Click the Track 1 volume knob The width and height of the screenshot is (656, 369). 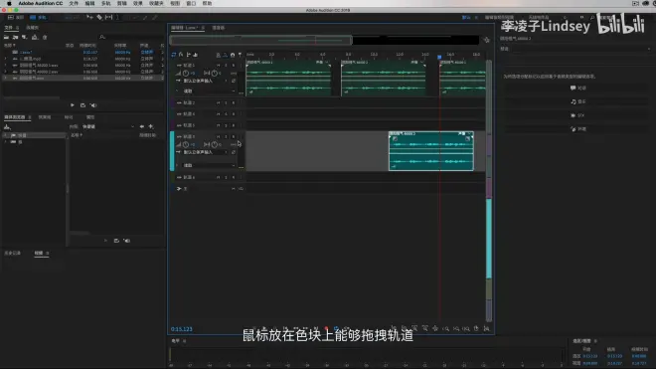coord(186,74)
